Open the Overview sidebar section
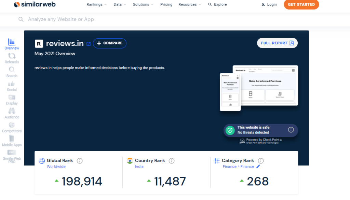This screenshot has width=350, height=200. (12, 44)
